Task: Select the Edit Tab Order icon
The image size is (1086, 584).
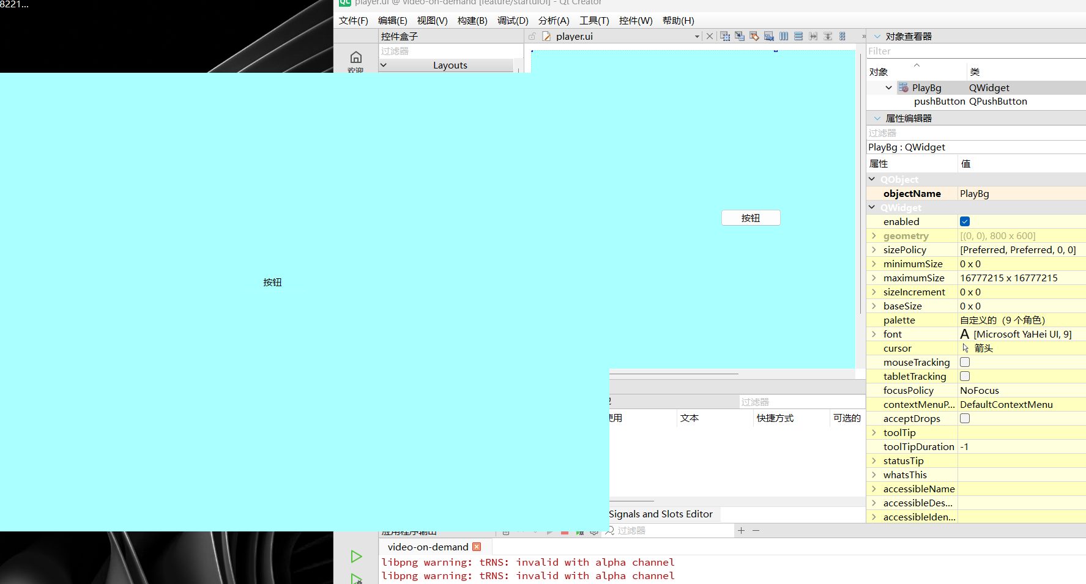Action: tap(769, 36)
